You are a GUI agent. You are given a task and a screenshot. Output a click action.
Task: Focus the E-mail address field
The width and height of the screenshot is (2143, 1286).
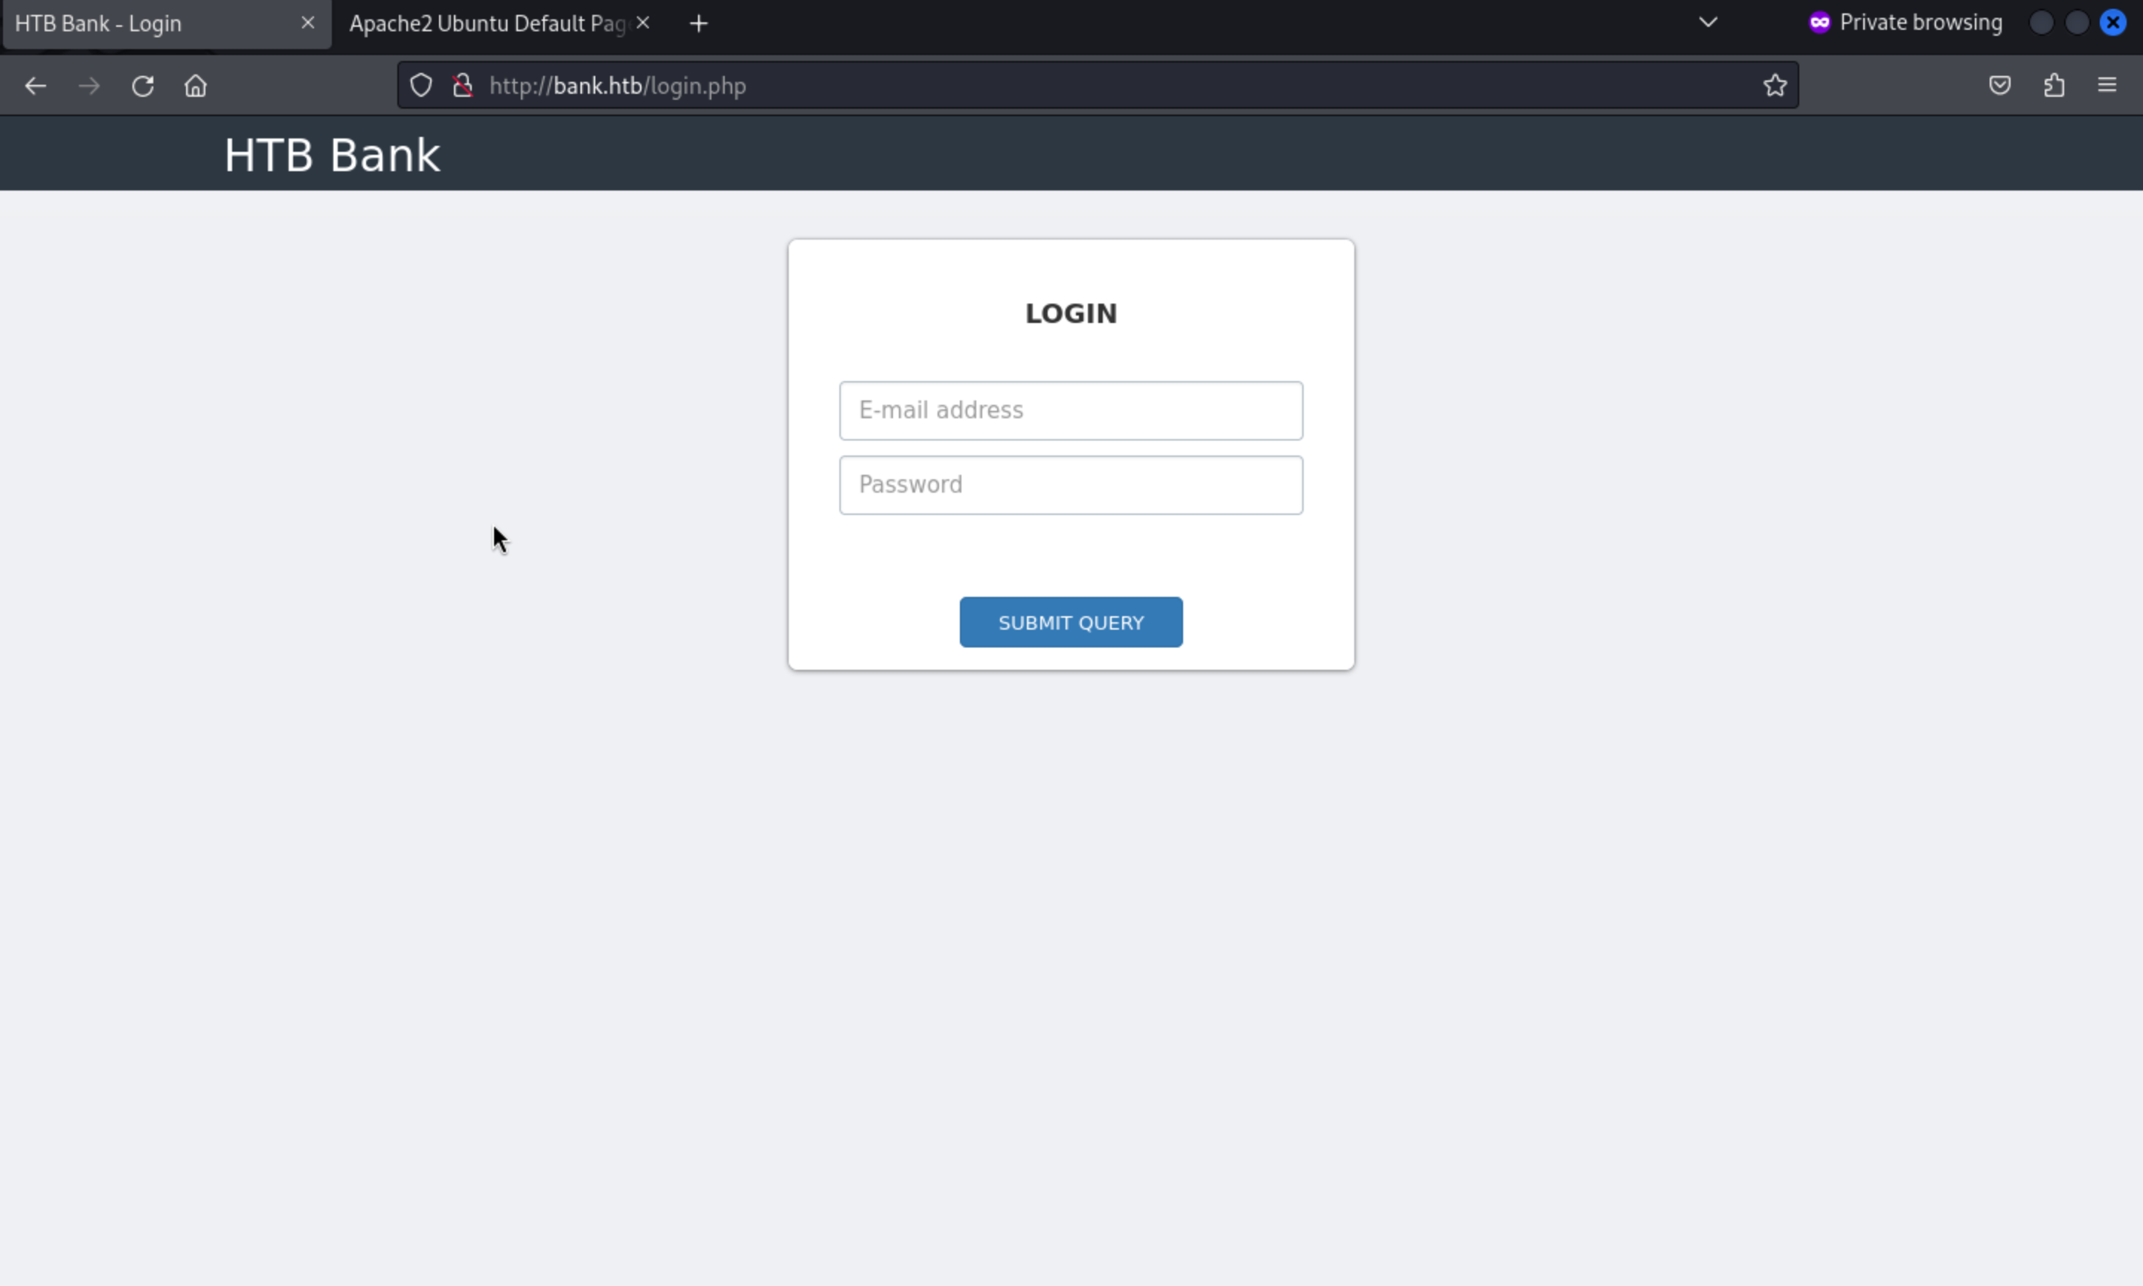point(1071,411)
